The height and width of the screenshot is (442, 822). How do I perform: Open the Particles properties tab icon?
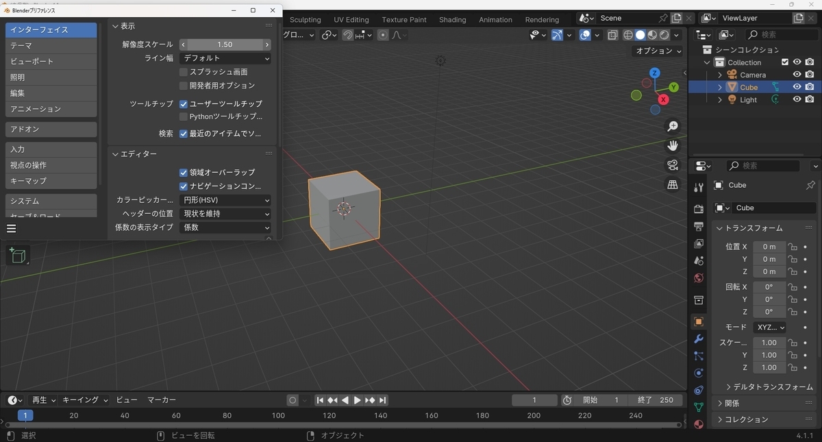[x=698, y=356]
